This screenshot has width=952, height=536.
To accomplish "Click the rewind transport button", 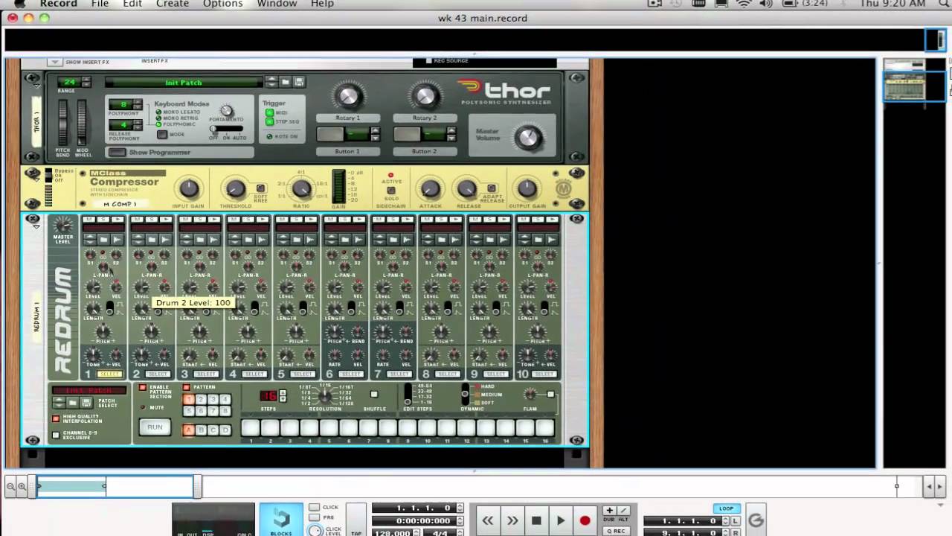I will [x=488, y=520].
